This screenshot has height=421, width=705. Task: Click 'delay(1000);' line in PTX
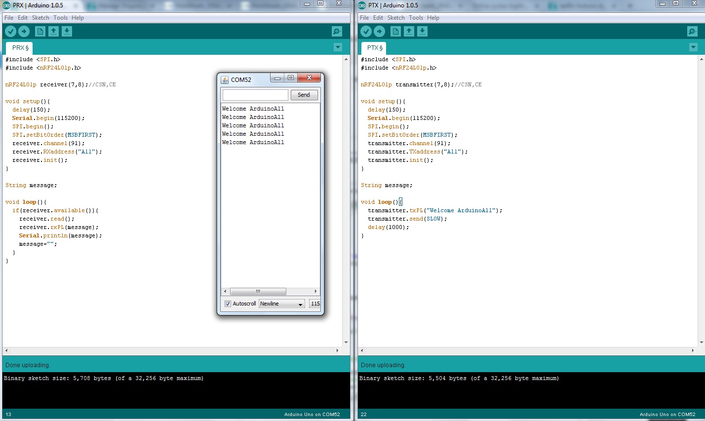[388, 227]
